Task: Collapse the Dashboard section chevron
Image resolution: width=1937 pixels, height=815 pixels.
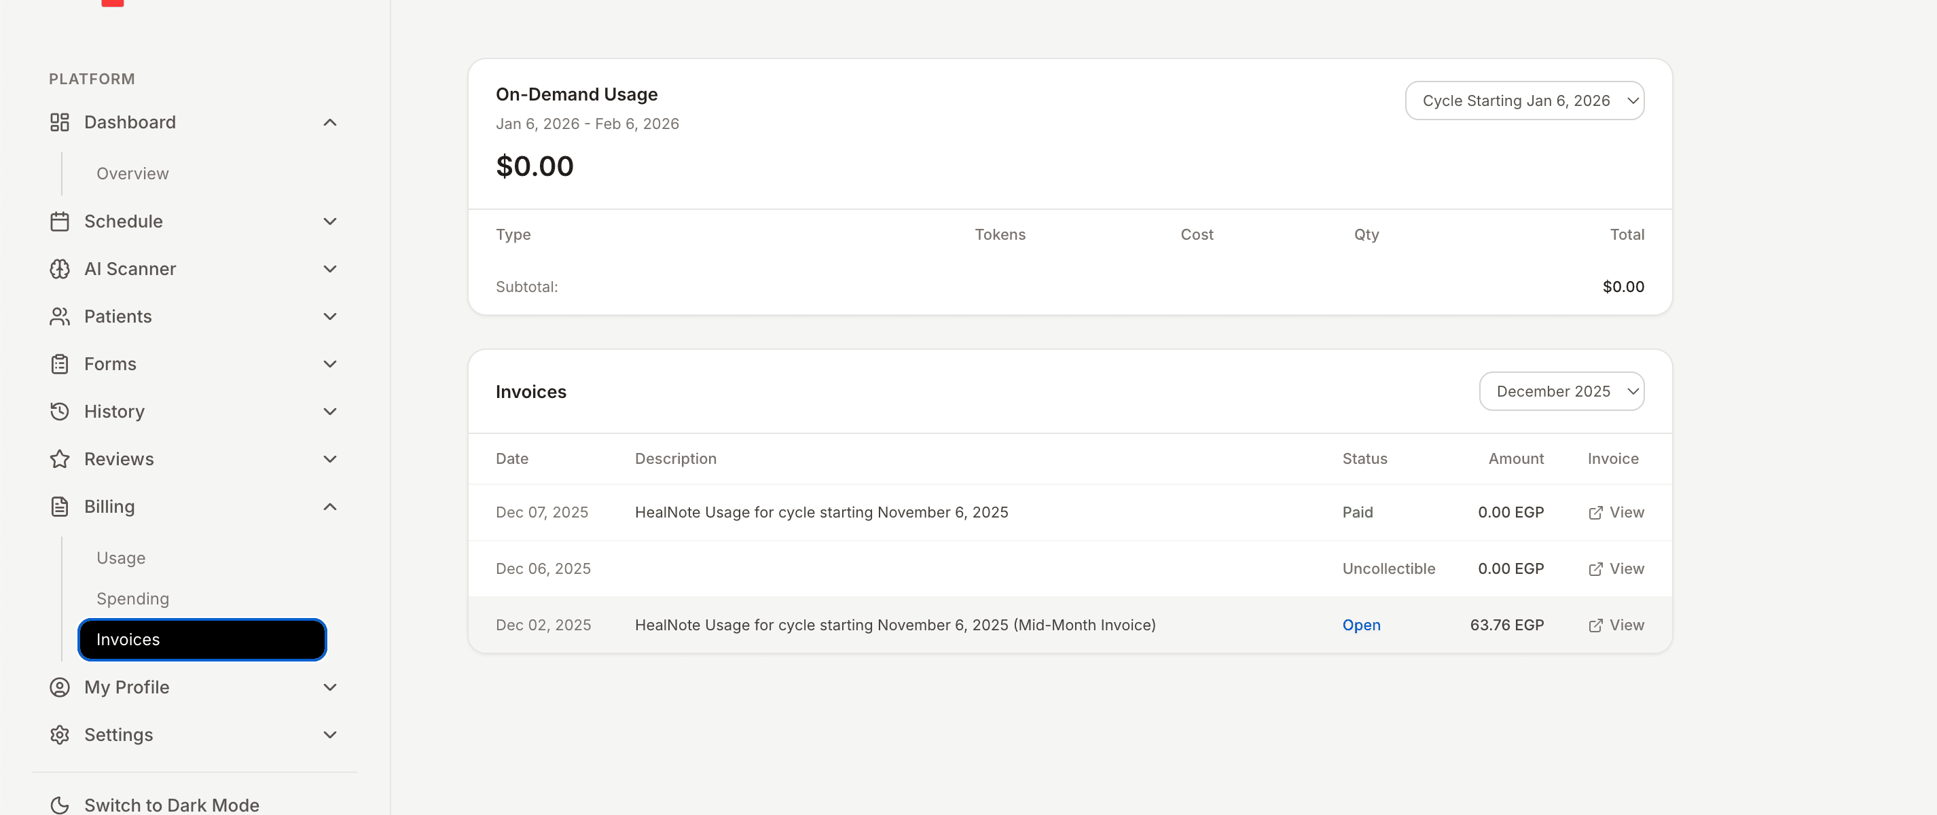Action: pos(329,122)
